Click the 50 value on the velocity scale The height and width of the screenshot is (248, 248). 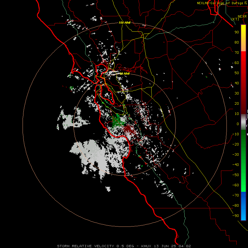[x=237, y=73]
